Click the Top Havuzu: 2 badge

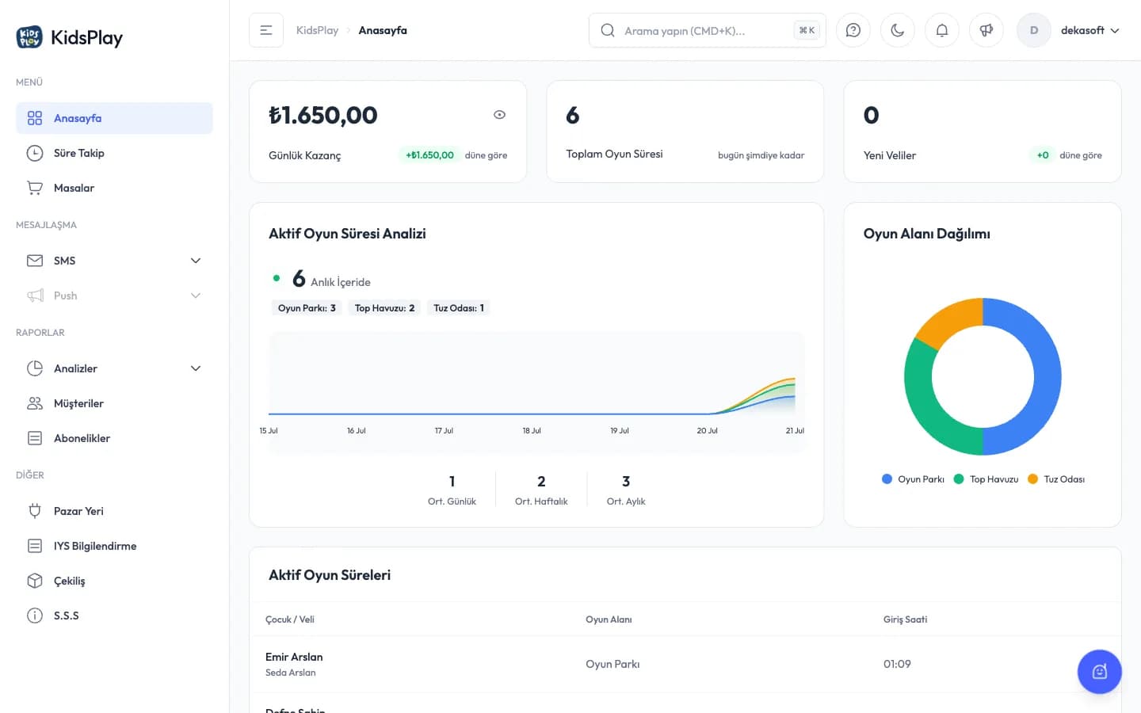[384, 308]
